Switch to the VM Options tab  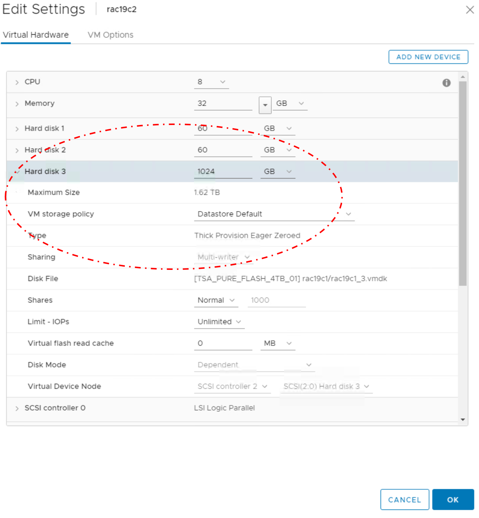tap(110, 35)
